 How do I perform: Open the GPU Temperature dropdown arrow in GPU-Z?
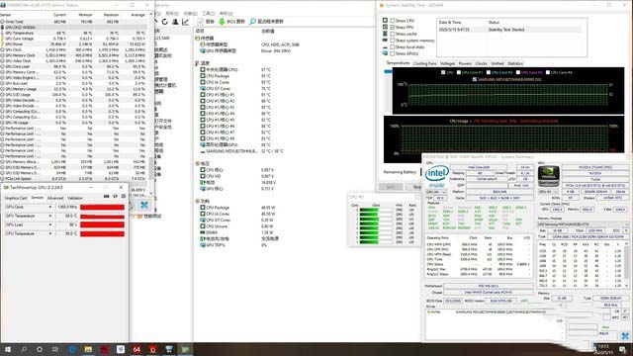tap(50, 216)
